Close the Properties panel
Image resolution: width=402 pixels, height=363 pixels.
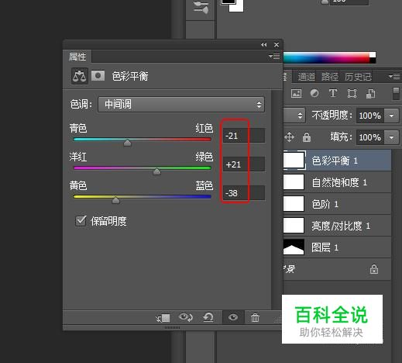277,45
